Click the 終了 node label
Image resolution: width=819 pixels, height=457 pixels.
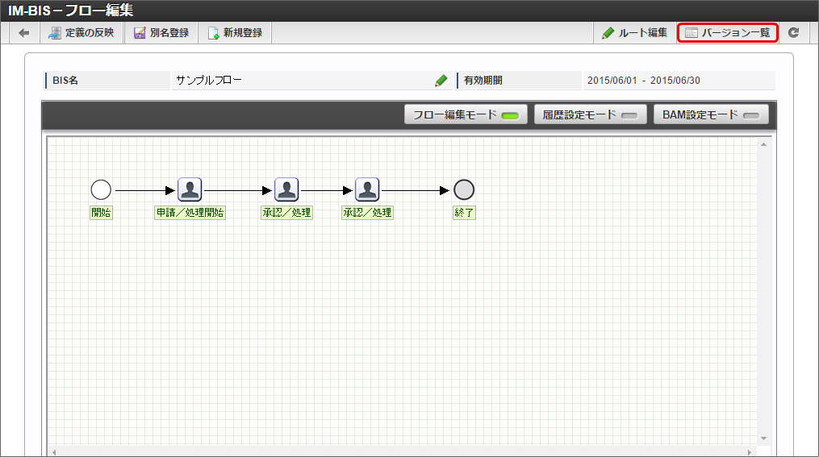464,212
